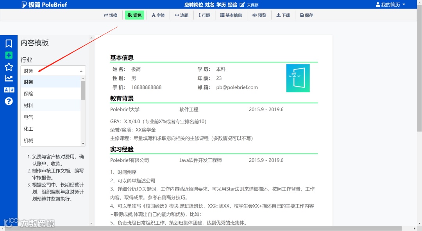Click the Polebrief大学 school name
The width and height of the screenshot is (422, 231).
(x=125, y=109)
